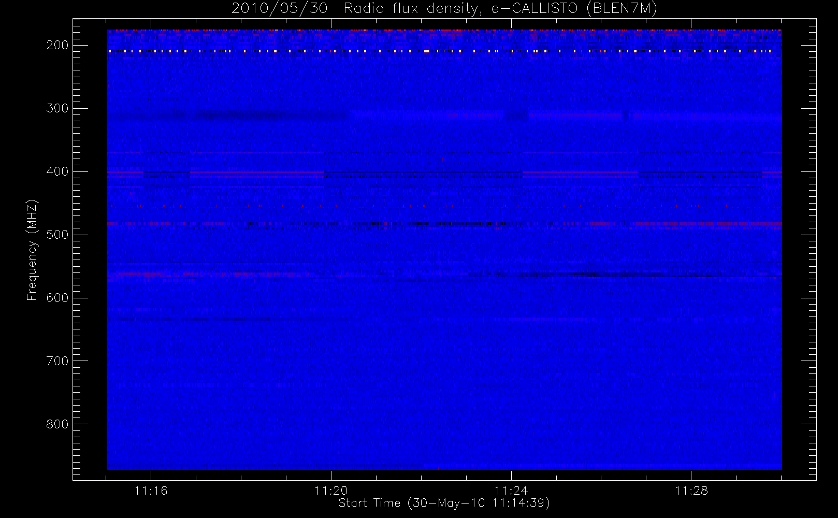Click the 200 frequency tick label
Screen dimensions: 838x518
tap(57, 45)
